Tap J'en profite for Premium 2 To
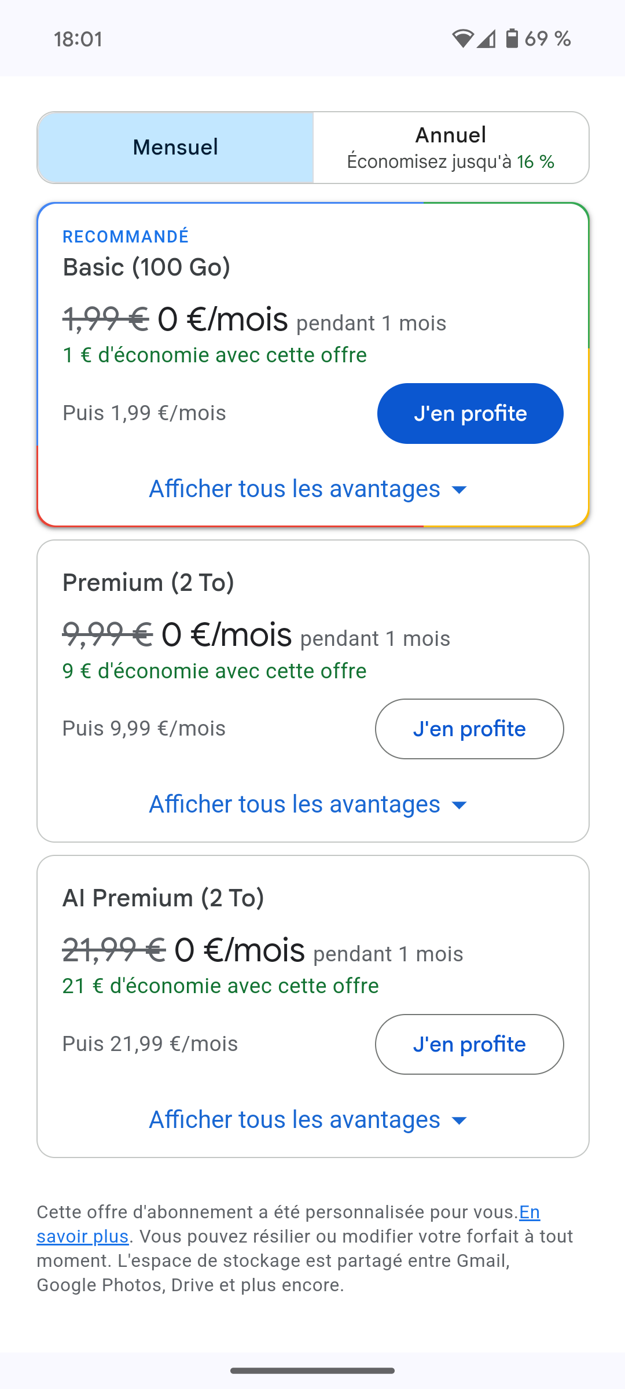The width and height of the screenshot is (625, 1389). [x=469, y=729]
